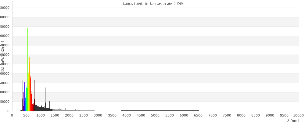Click the x-axis label 3500
The height and width of the screenshot is (122, 305).
click(x=112, y=115)
